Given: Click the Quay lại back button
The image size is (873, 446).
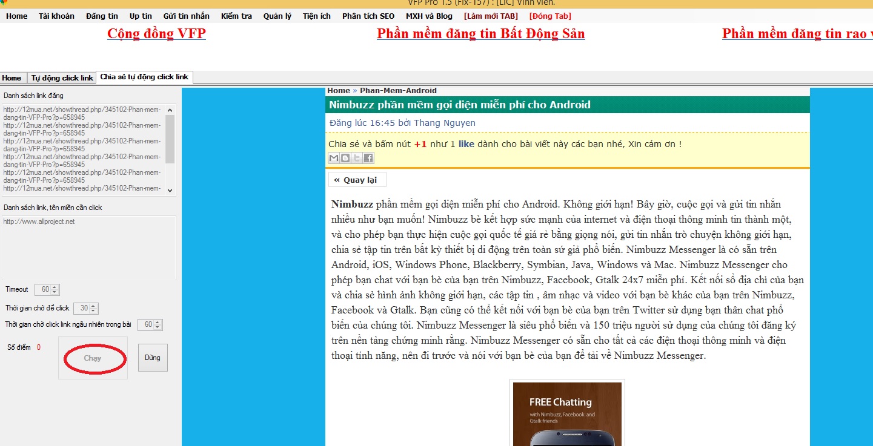Looking at the screenshot, I should pos(357,180).
